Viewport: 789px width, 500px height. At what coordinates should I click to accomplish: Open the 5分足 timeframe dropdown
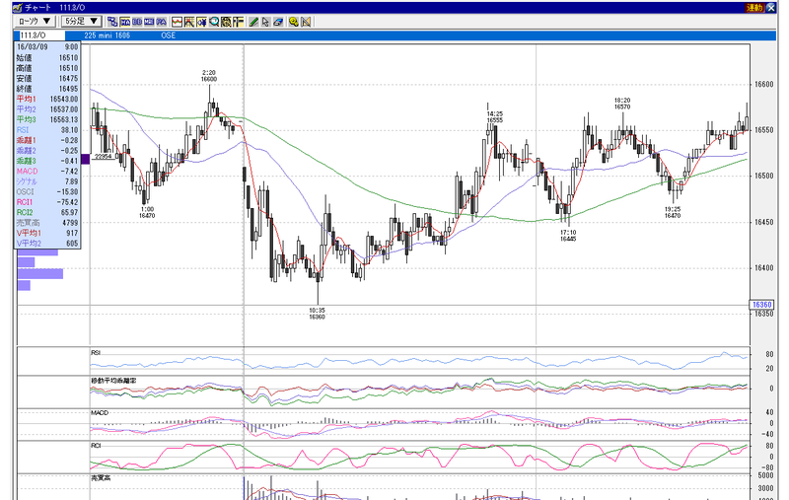pyautogui.click(x=81, y=21)
